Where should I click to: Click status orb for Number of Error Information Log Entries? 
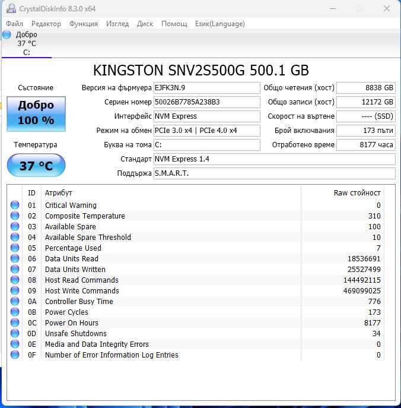point(15,355)
